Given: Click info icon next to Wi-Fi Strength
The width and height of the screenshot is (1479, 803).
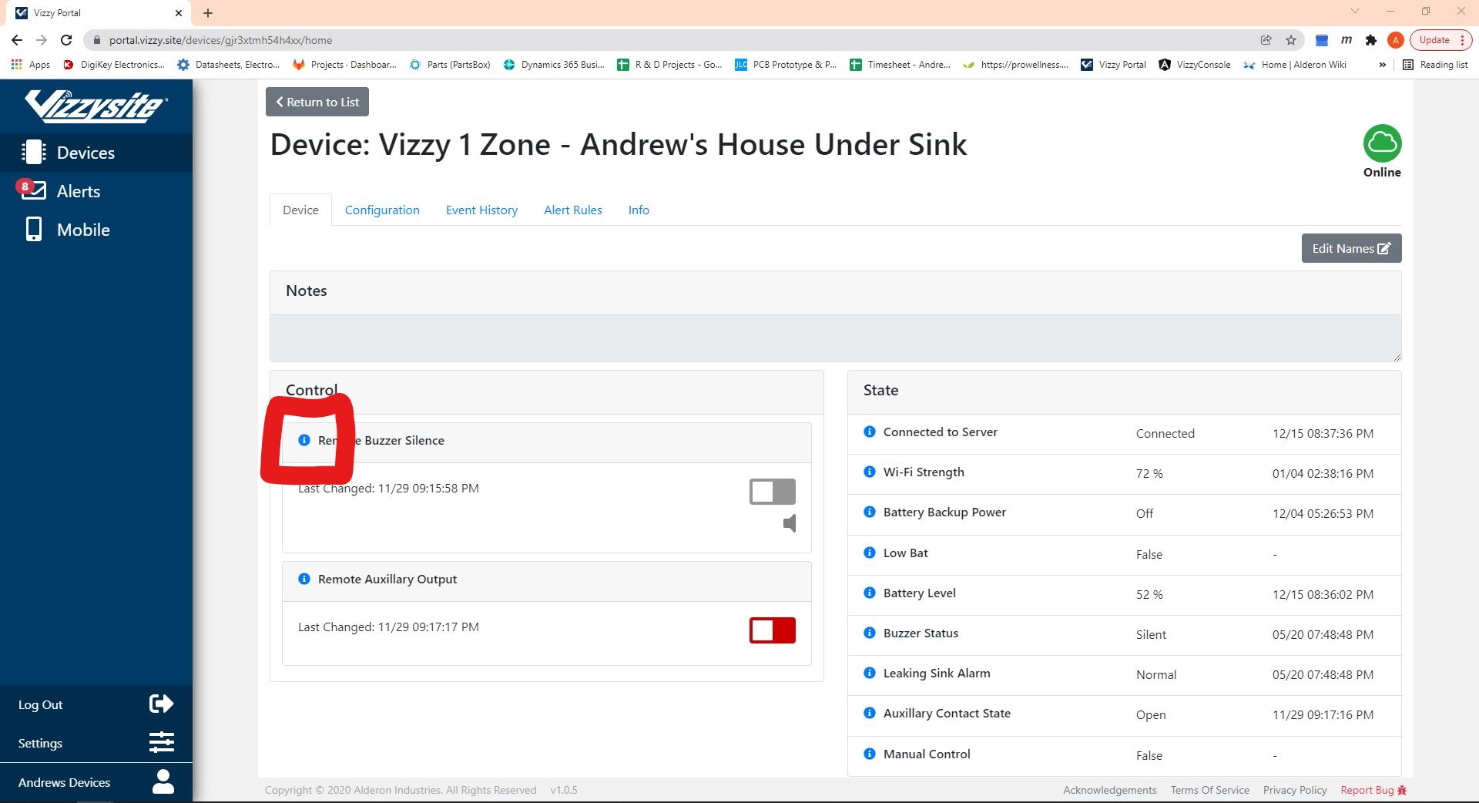Looking at the screenshot, I should pyautogui.click(x=870, y=472).
